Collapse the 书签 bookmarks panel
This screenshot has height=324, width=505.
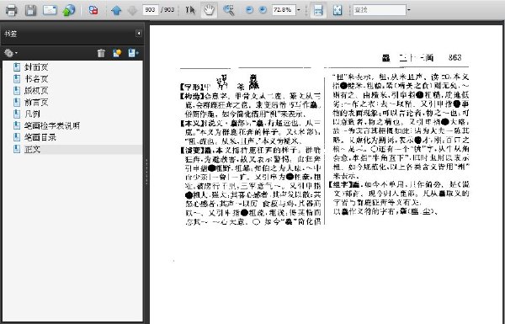pos(139,33)
